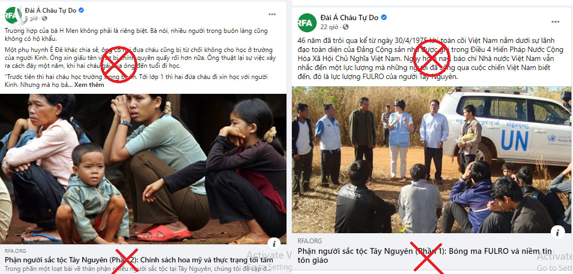Open Đài Á Châu Tự Do page, left post
Viewport: 573px width, 274px height.
point(50,10)
